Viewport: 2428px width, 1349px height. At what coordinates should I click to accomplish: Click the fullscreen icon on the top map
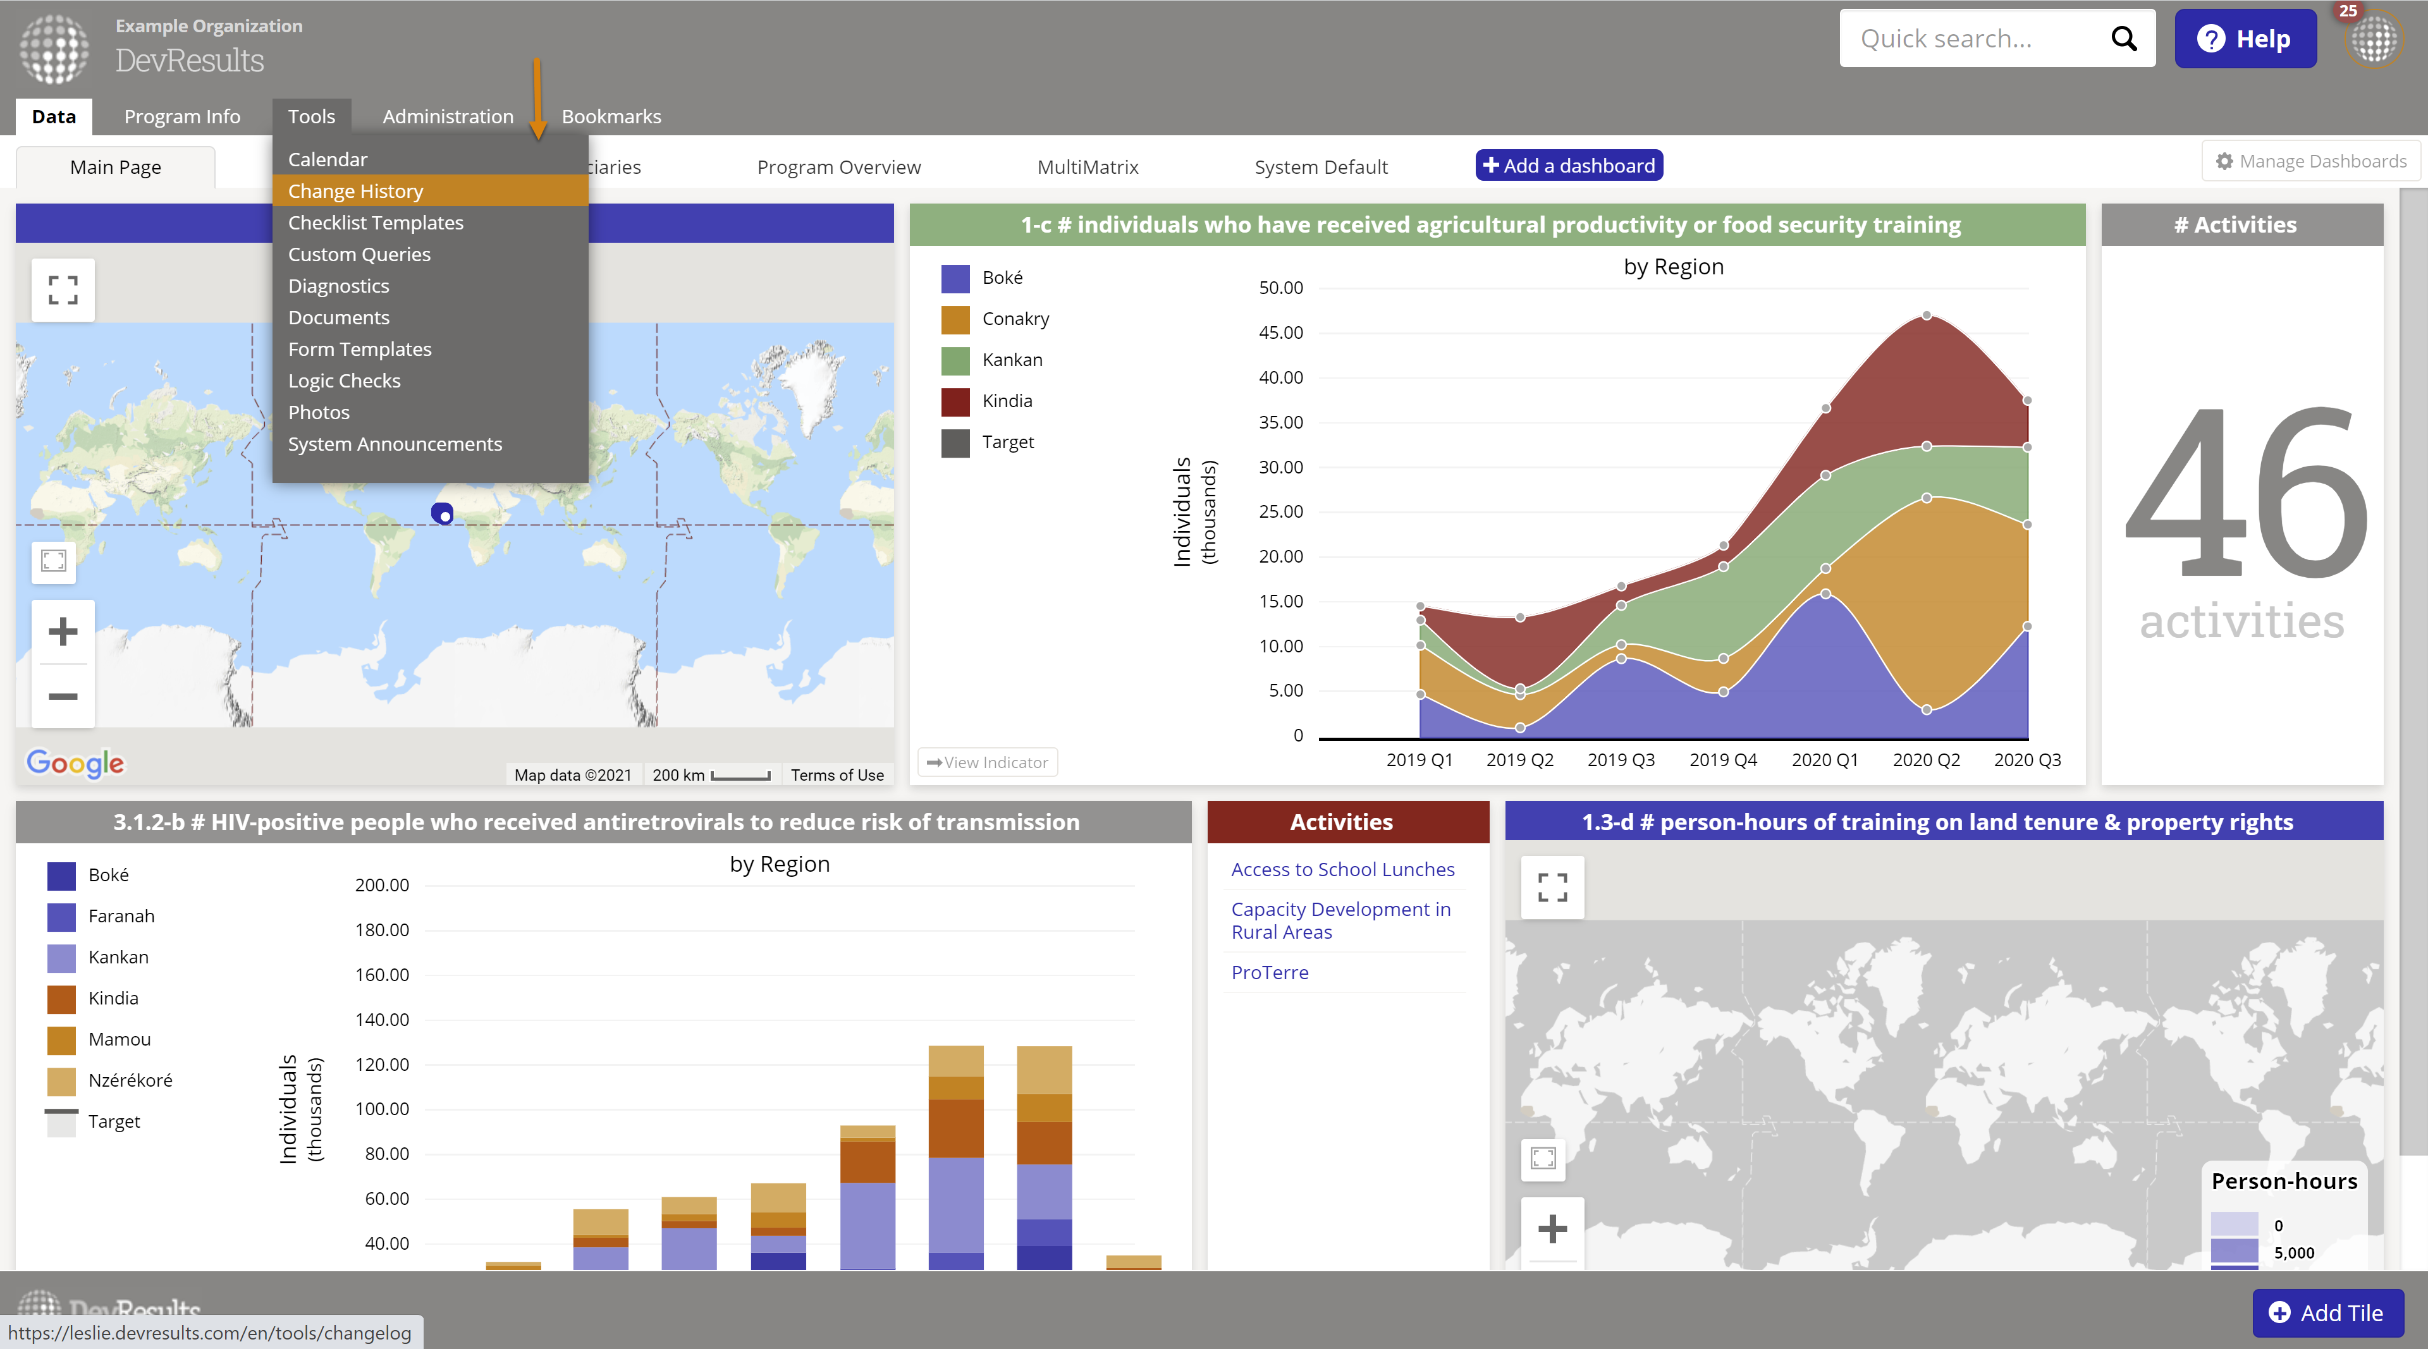point(63,289)
